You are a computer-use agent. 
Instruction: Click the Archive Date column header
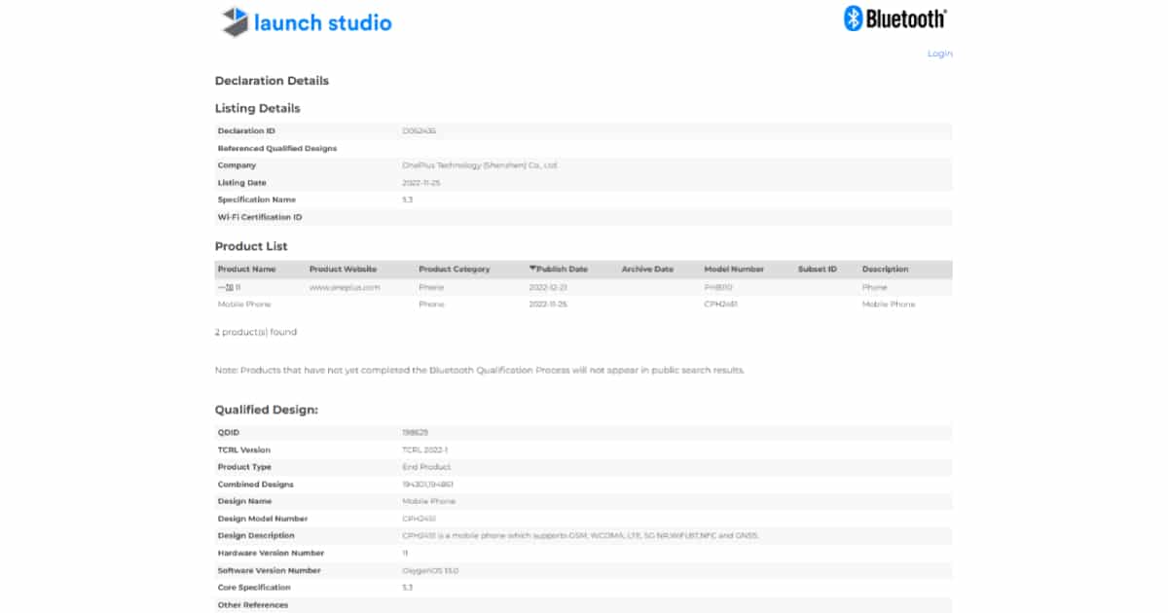[x=647, y=270]
